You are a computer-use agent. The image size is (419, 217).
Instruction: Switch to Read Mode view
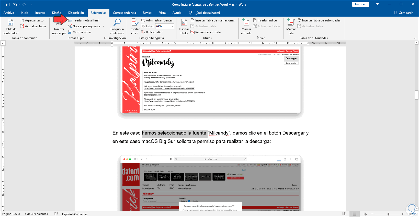[344, 214]
